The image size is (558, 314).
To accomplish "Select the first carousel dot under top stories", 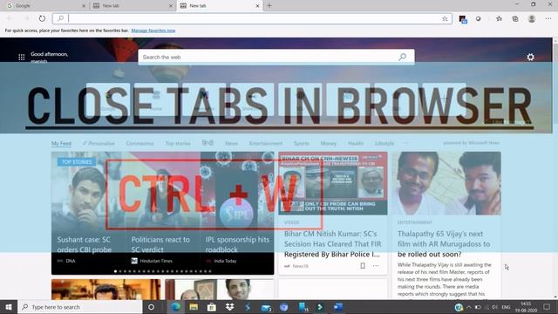I will [x=115, y=271].
